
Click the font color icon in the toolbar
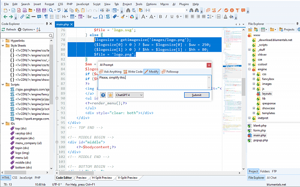tap(225, 17)
